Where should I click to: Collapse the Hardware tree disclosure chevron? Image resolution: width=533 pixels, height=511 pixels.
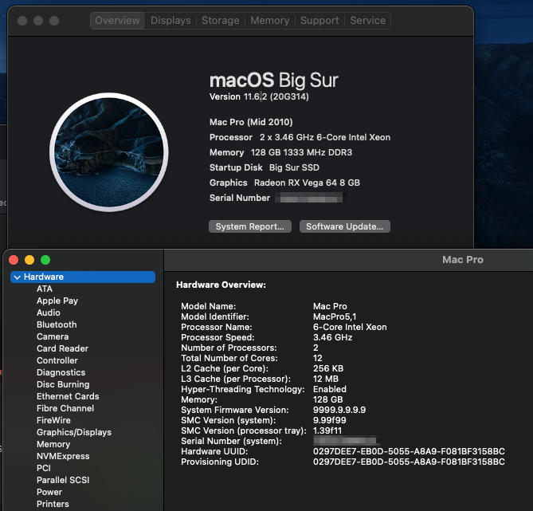tap(18, 277)
